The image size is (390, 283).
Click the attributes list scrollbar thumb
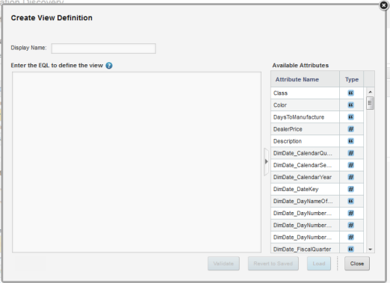pyautogui.click(x=370, y=103)
